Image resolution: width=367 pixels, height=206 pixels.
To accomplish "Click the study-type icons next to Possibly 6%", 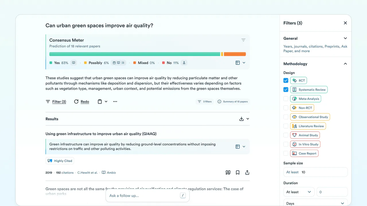I will click(118, 63).
